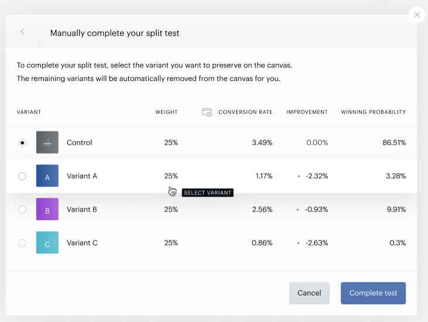Image resolution: width=428 pixels, height=322 pixels.
Task: Click the -2.32% improvement value
Action: click(317, 176)
